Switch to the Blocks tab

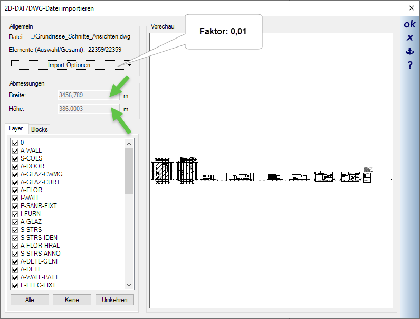[39, 129]
